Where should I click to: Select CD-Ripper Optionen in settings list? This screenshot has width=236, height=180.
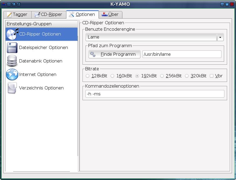pos(42,34)
